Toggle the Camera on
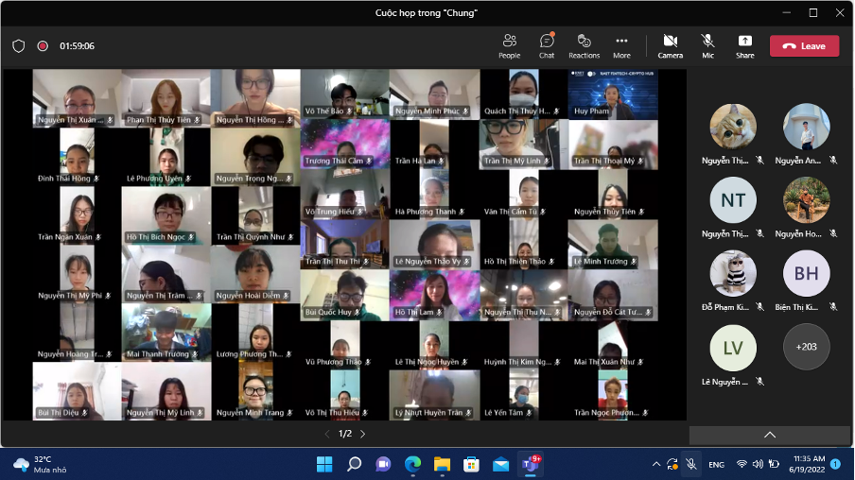 pos(671,45)
